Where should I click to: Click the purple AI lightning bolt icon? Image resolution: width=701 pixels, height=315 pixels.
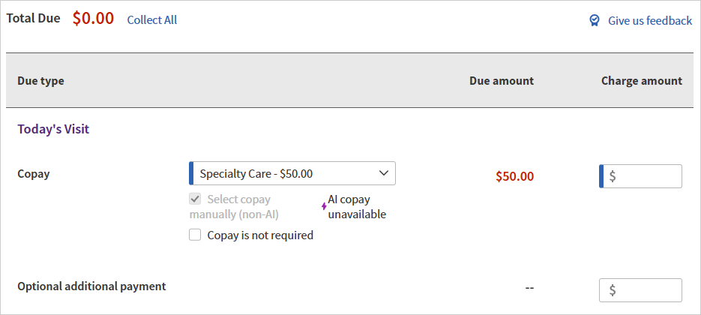[x=324, y=206]
